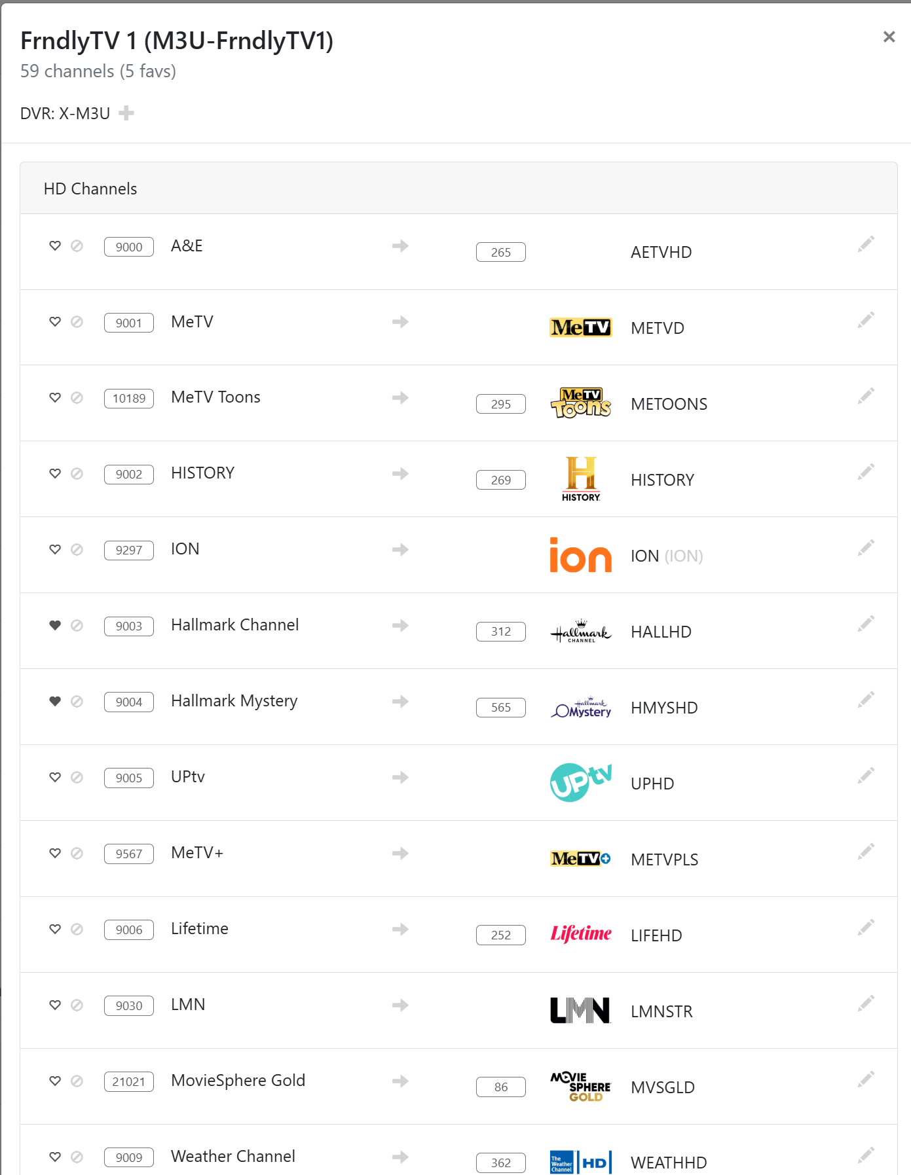Unfavorite the Hallmark Channel heart
Viewport: 911px width, 1175px height.
click(x=55, y=625)
